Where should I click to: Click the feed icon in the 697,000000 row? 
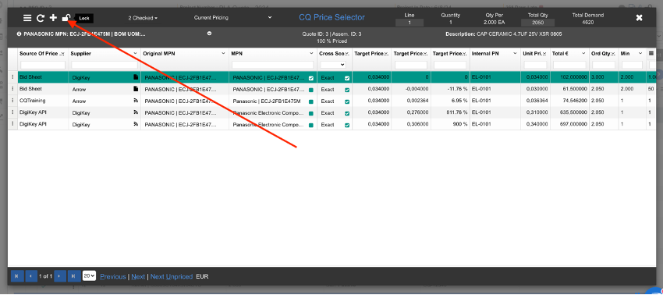point(136,124)
